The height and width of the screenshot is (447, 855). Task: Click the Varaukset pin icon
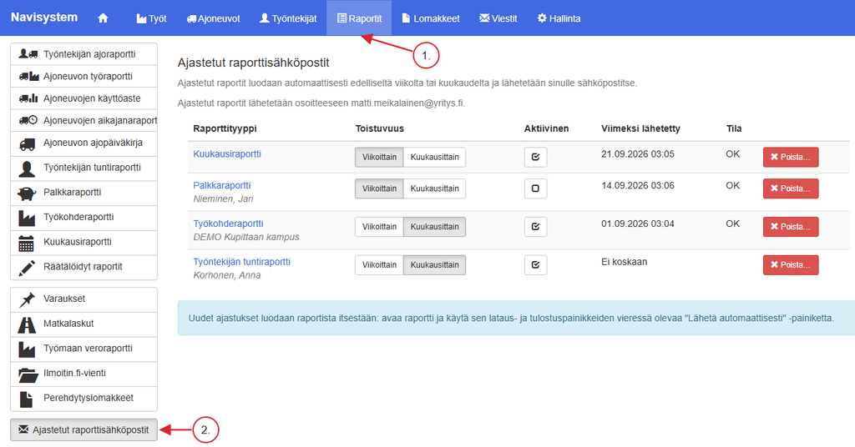coord(27,299)
